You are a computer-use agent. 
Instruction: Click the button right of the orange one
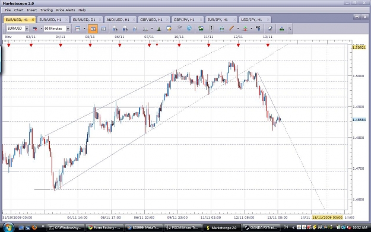pyautogui.click(x=103, y=28)
